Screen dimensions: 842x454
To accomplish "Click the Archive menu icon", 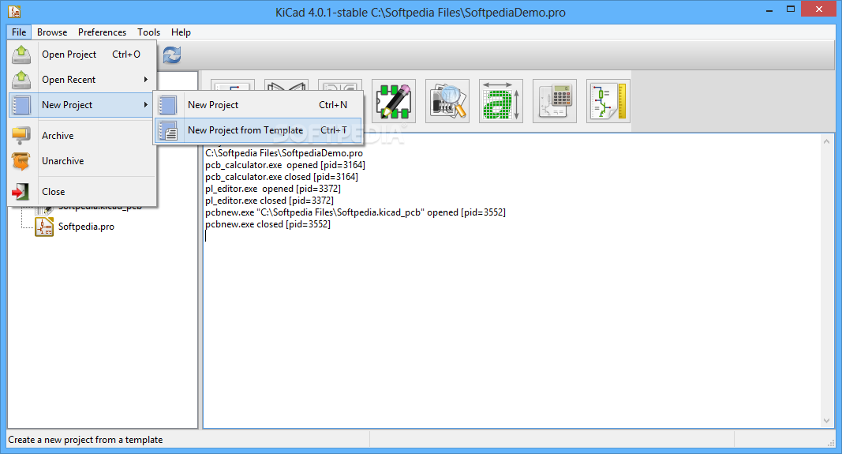I will tap(21, 135).
